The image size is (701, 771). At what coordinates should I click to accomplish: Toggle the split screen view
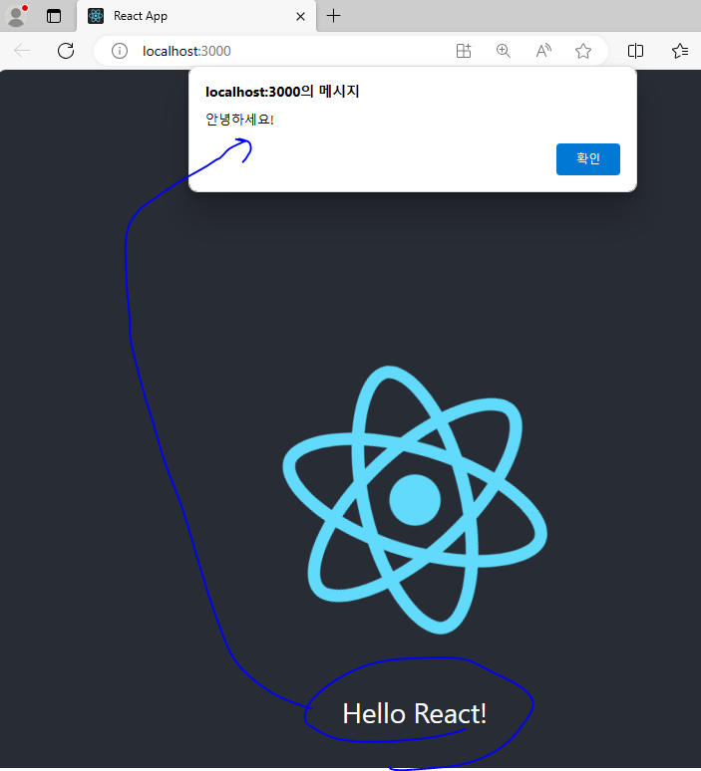tap(635, 51)
